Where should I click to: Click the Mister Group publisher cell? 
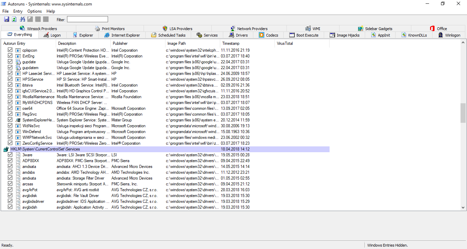(x=121, y=120)
